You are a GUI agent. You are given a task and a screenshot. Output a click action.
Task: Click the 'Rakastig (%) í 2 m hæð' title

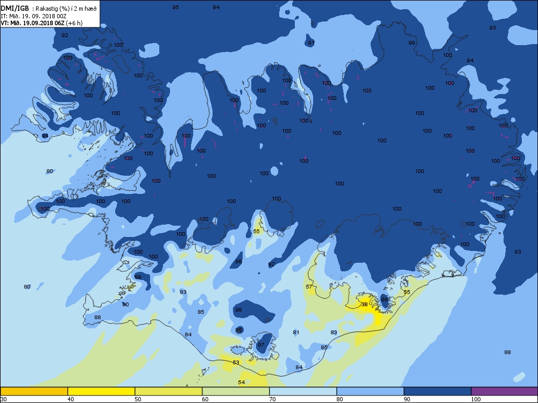point(66,9)
